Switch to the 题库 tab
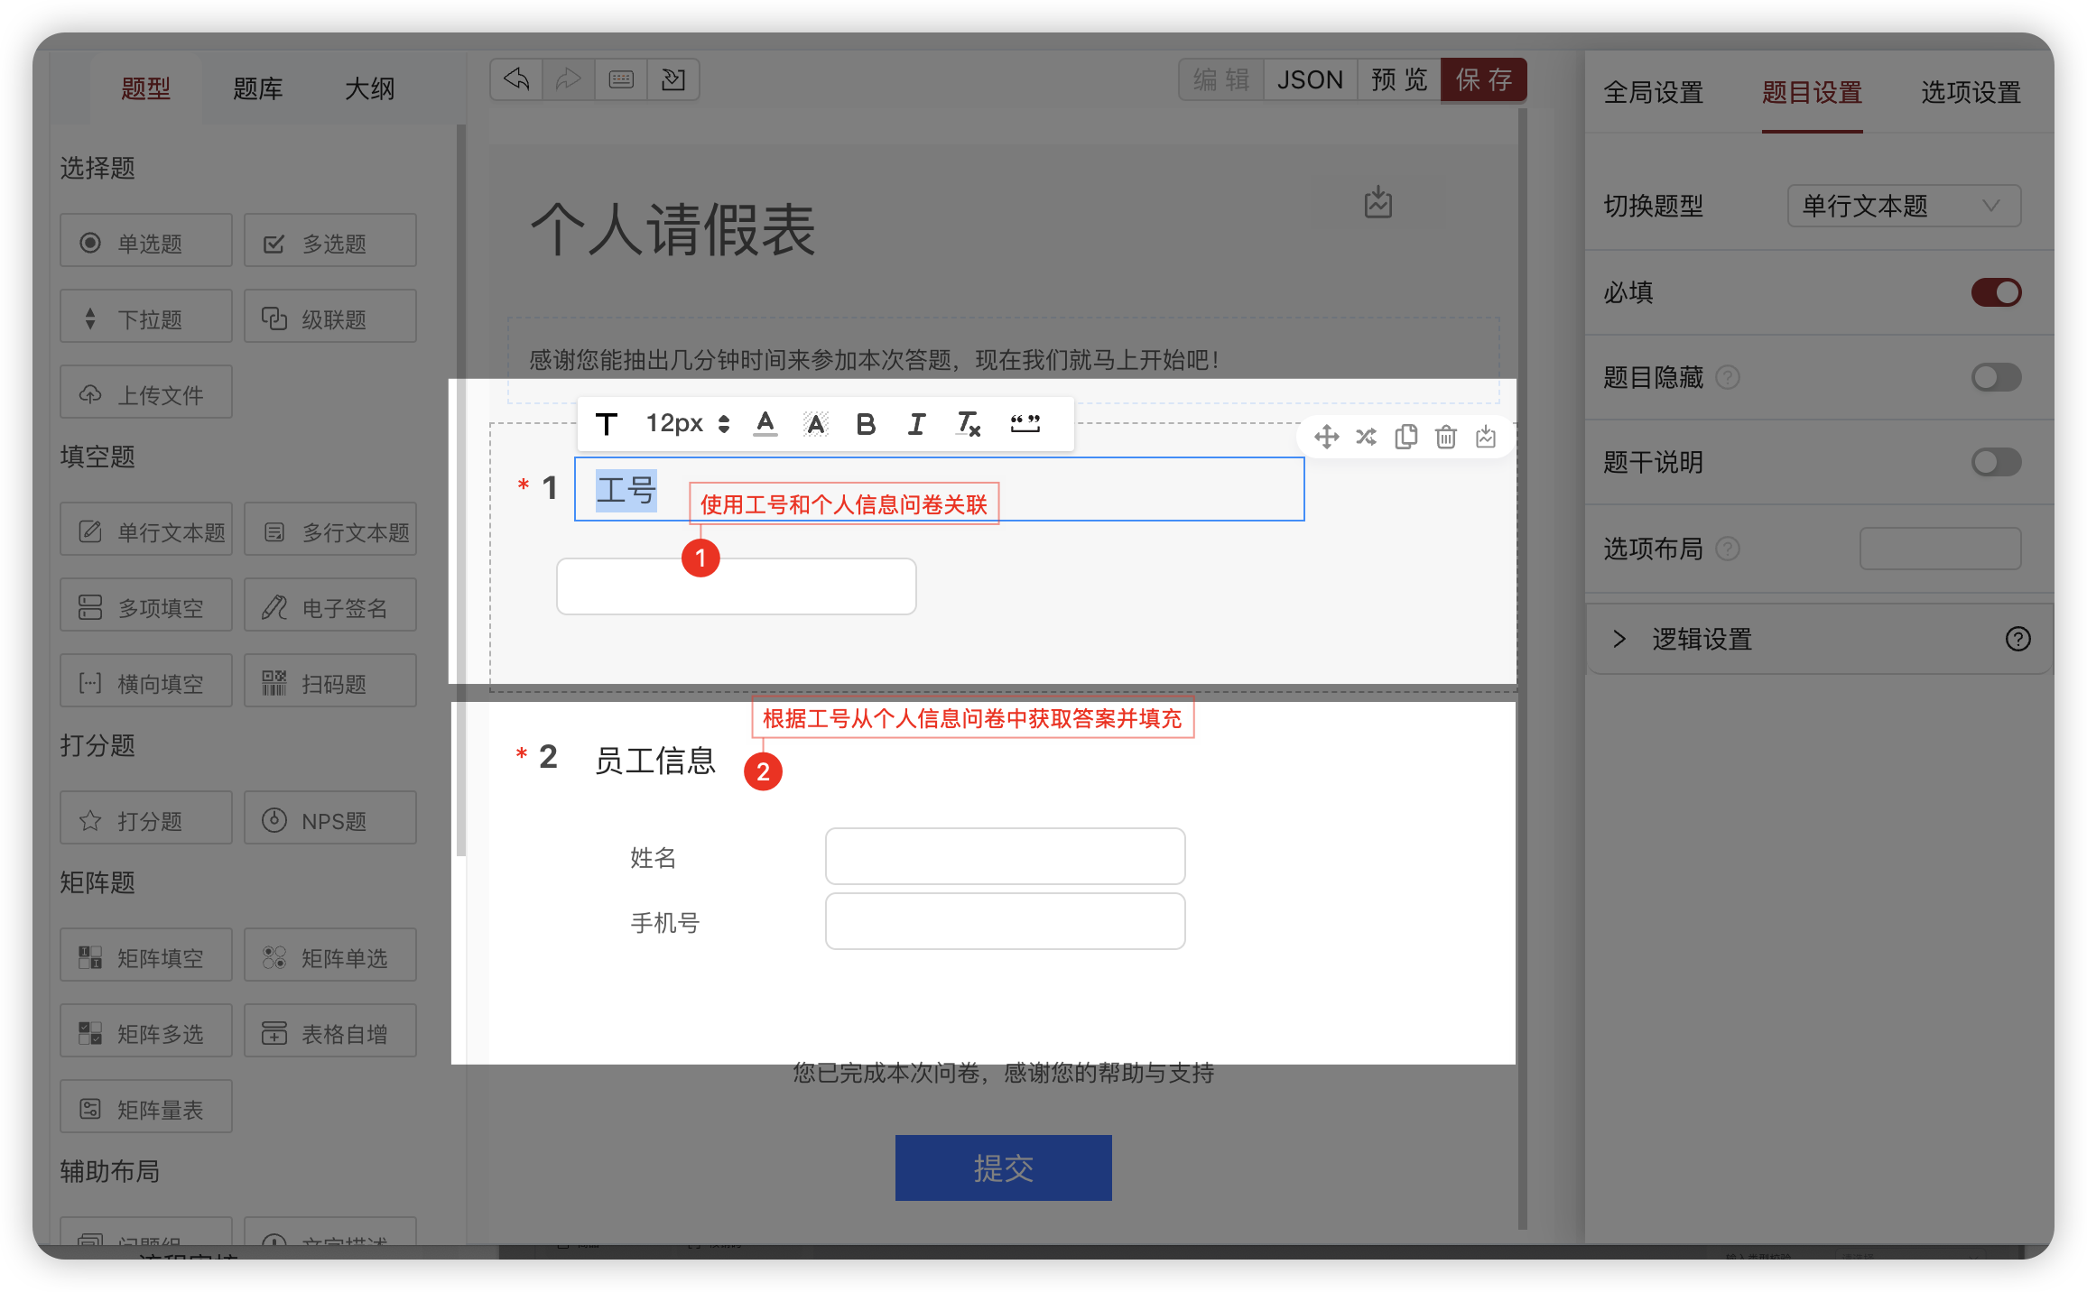This screenshot has height=1292, width=2087. pyautogui.click(x=258, y=88)
